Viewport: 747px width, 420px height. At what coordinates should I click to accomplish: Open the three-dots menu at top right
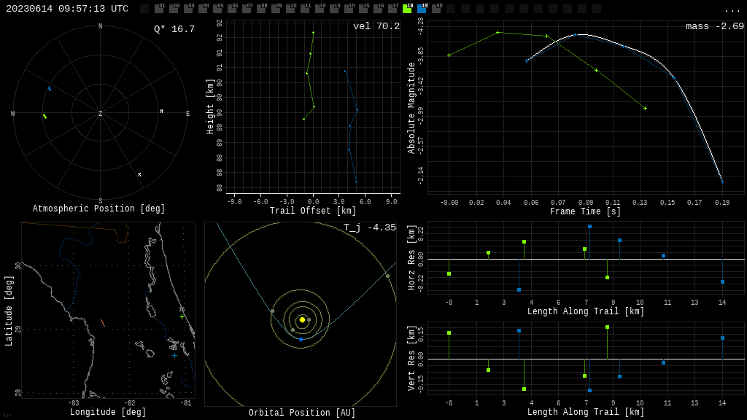point(732,10)
